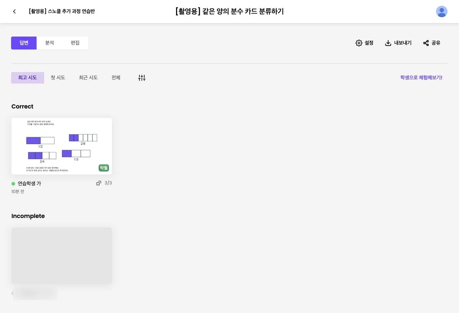
Task: Click the attempts copy icon beside 3/3
Action: click(99, 183)
